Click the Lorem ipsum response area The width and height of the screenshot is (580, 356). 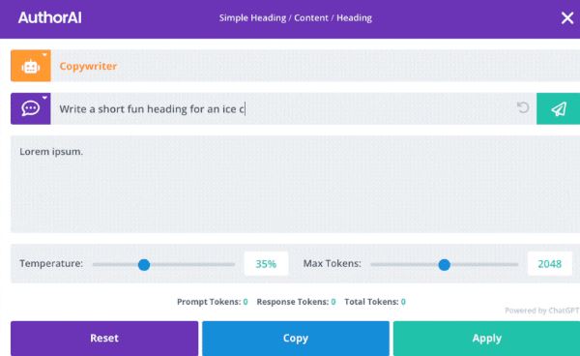click(x=295, y=185)
